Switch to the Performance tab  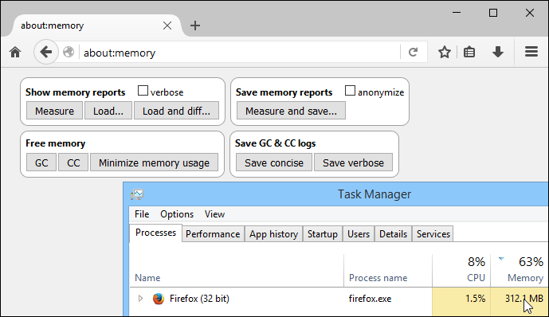click(213, 234)
